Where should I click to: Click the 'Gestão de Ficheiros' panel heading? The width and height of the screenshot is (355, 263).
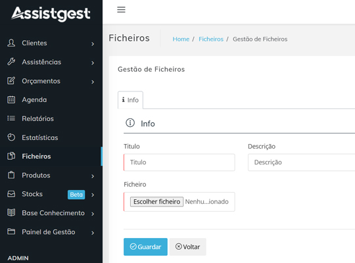point(151,69)
